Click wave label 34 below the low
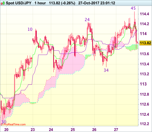The width and height of the screenshot is (152, 132). [x=106, y=70]
